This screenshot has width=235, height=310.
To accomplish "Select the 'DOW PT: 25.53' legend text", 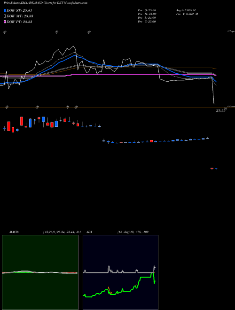I will (x=19, y=22).
